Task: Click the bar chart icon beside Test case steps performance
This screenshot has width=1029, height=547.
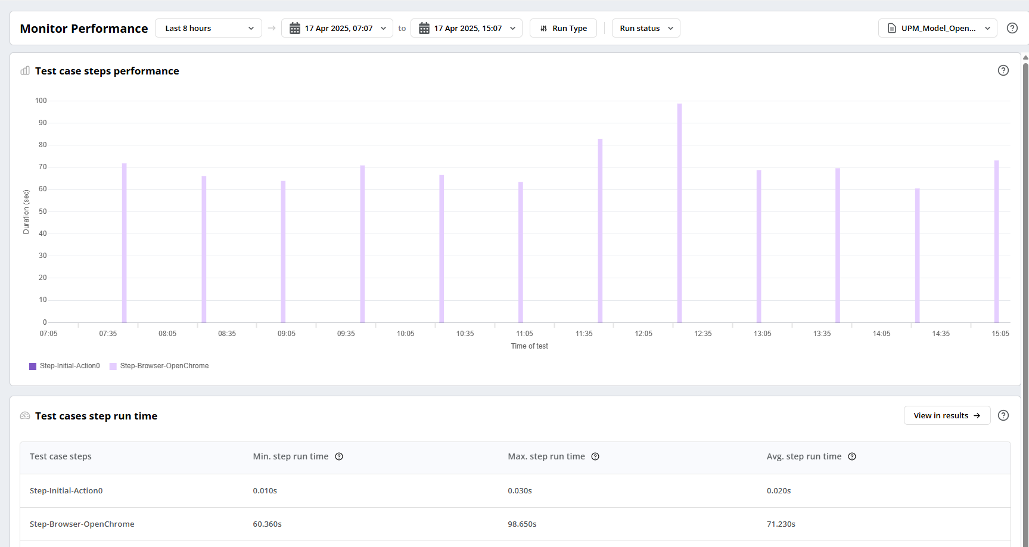Action: pos(25,70)
